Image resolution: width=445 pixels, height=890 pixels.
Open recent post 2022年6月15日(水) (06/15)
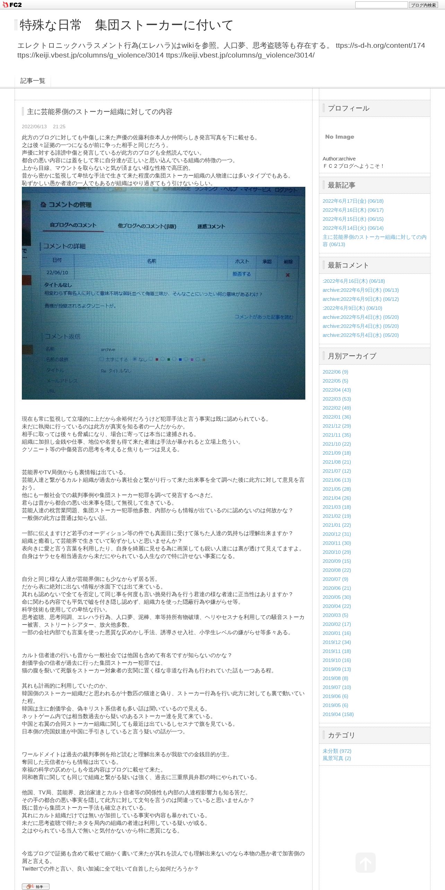click(x=353, y=219)
